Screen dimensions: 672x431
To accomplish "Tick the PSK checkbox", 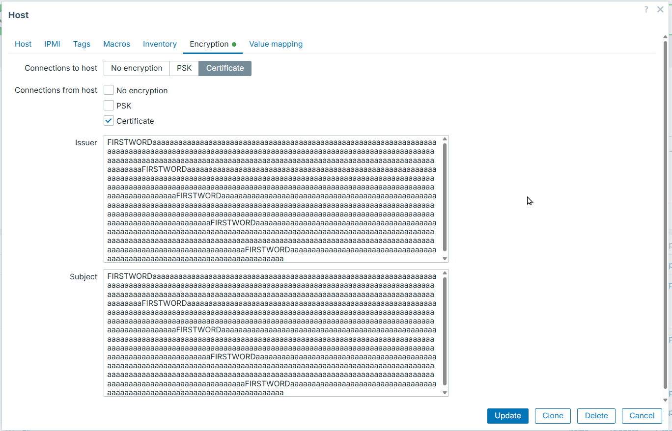I will tap(109, 106).
